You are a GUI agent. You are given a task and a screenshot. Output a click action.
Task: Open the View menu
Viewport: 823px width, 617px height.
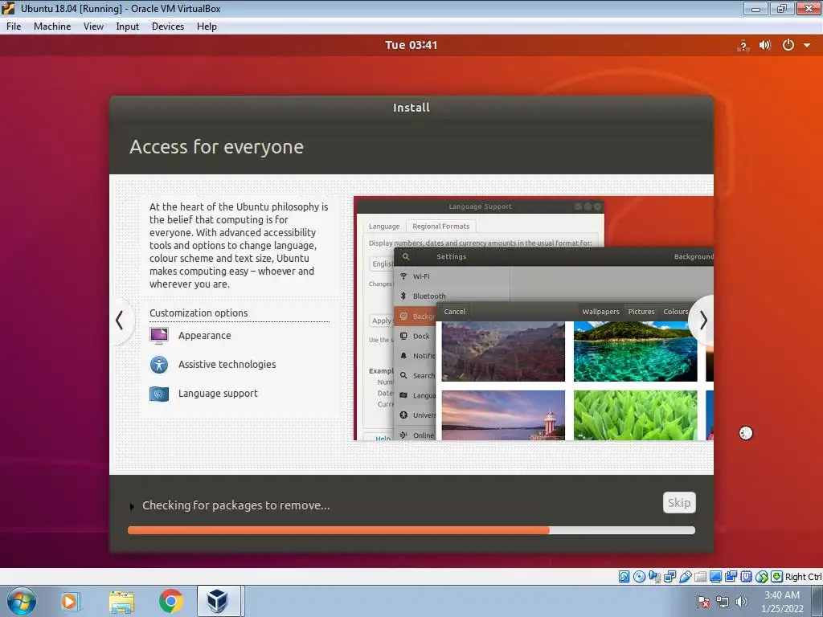(93, 27)
